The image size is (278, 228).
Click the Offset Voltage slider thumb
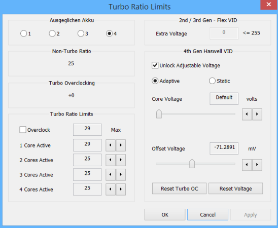pos(192,164)
